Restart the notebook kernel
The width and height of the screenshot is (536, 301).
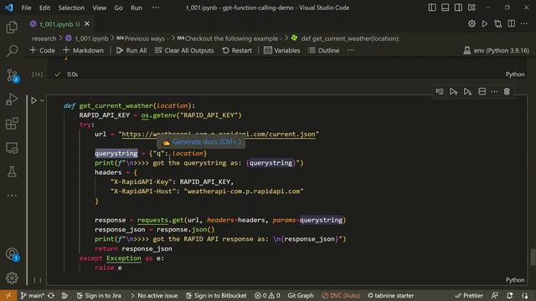(237, 50)
